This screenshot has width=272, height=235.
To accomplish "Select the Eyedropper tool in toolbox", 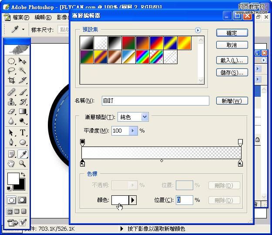I will point(23,154).
